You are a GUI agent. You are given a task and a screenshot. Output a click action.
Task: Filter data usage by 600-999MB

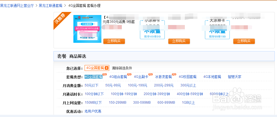(x=166, y=103)
